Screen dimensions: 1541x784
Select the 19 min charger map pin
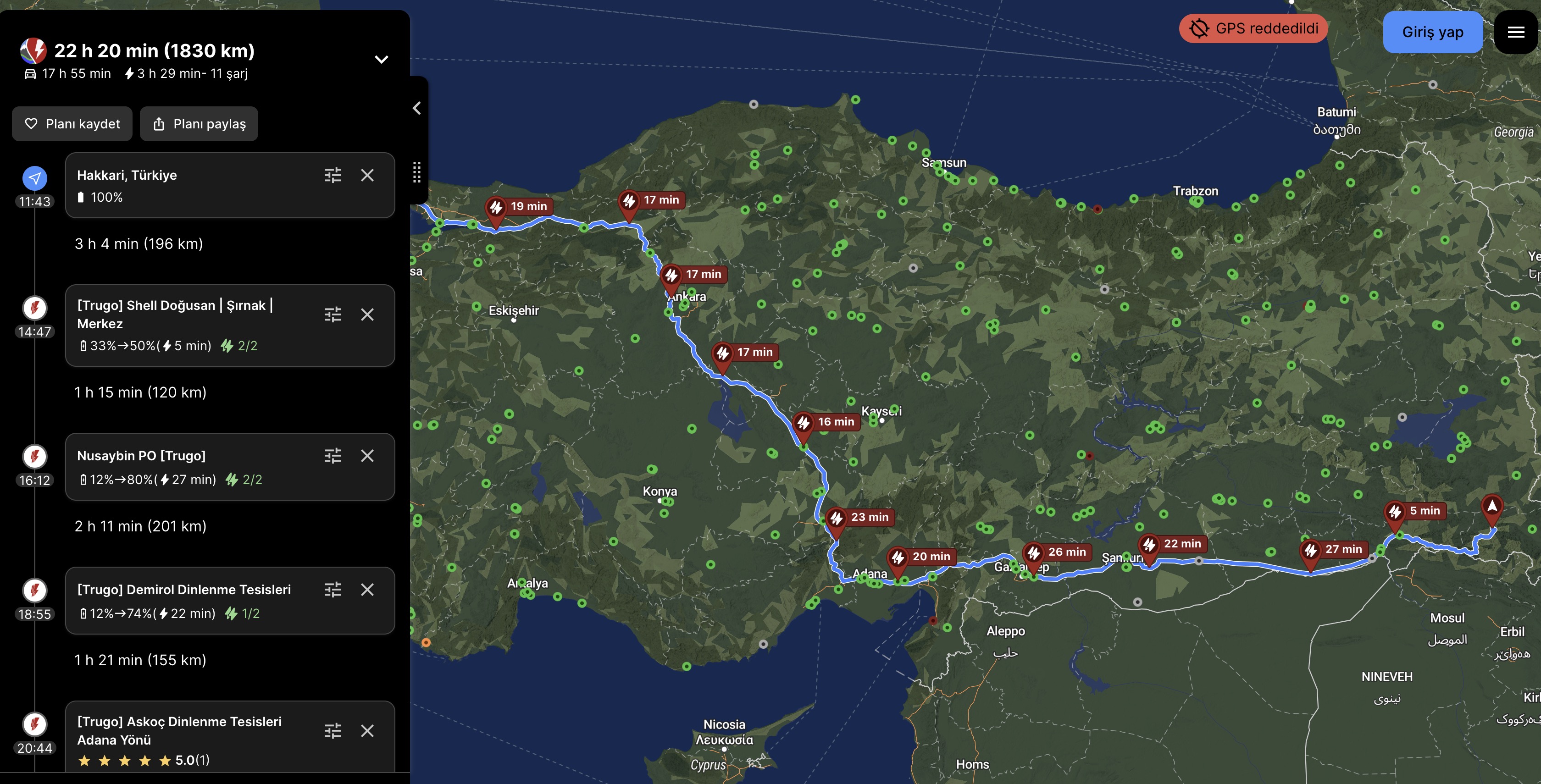(x=496, y=210)
